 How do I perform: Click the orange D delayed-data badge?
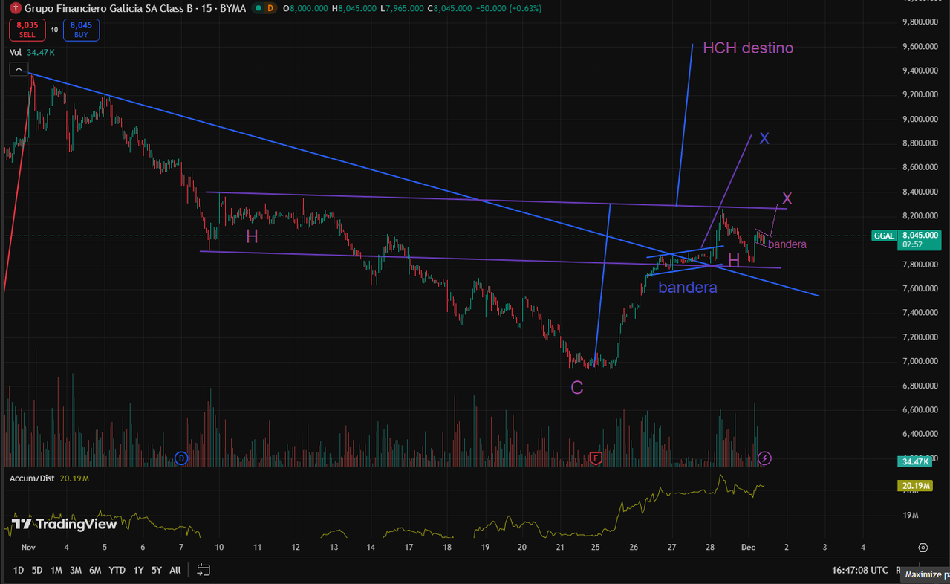[270, 8]
